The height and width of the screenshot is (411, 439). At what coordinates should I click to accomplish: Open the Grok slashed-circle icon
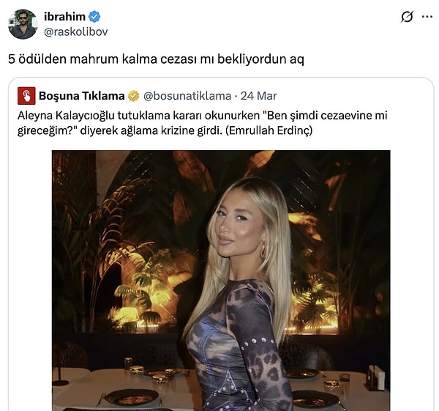407,17
